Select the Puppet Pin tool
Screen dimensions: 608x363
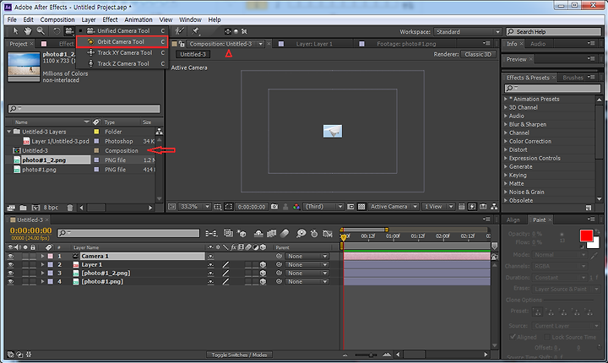pos(195,31)
